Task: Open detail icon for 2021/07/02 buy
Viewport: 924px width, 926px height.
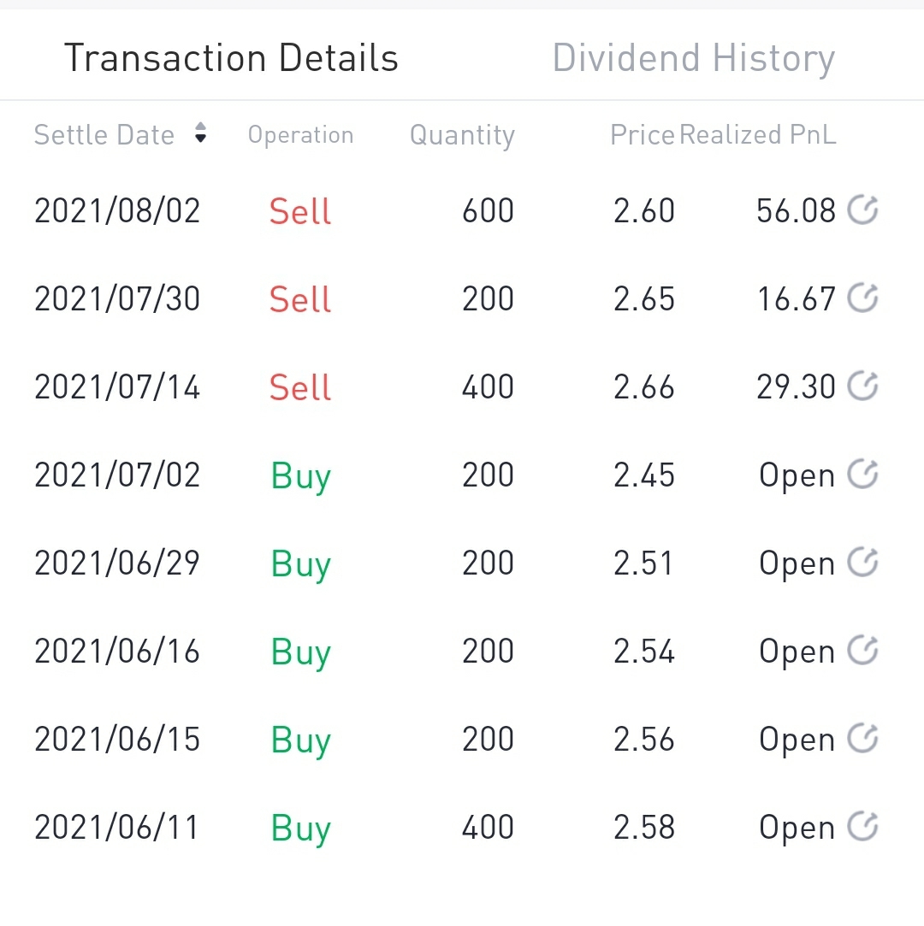Action: click(x=862, y=474)
